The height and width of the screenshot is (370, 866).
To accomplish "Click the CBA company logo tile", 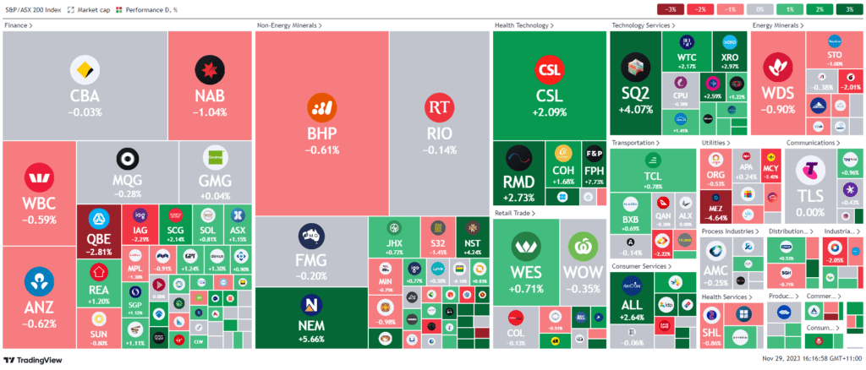I will 83,70.
